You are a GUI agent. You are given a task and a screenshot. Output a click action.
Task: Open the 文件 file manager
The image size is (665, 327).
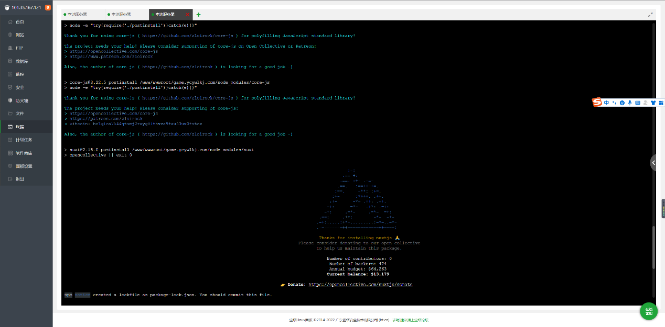[x=20, y=114]
